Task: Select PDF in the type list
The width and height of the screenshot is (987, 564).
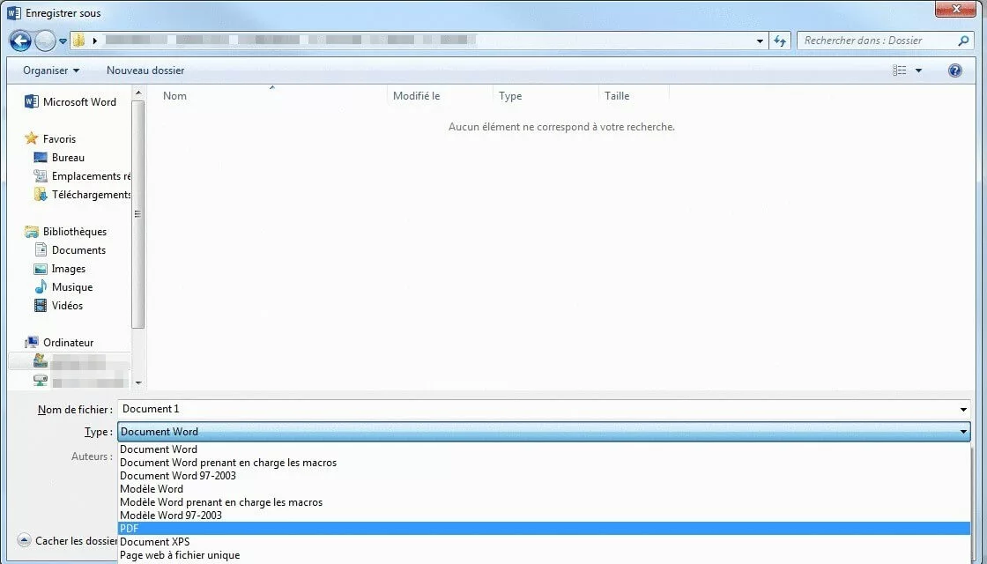Action: [544, 529]
